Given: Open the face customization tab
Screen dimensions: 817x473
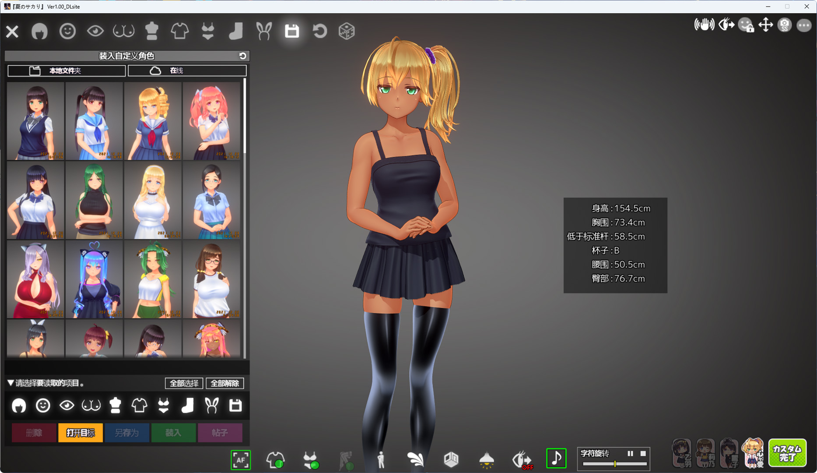Looking at the screenshot, I should [x=67, y=31].
